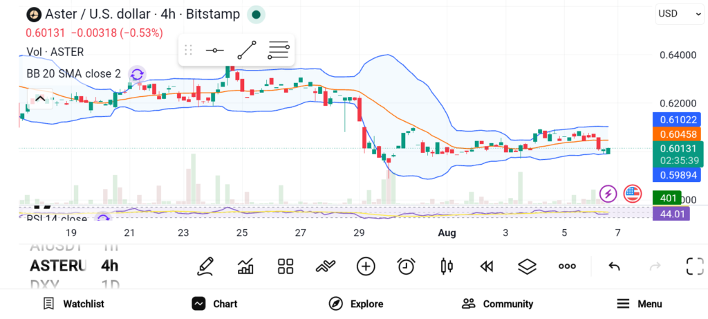The height and width of the screenshot is (319, 708).
Task: Click the US flag event icon
Action: point(632,194)
